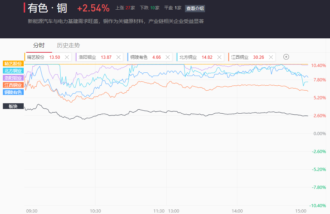
Task: Toggle the 洛阳钼业 legend label
Action: 13,78
